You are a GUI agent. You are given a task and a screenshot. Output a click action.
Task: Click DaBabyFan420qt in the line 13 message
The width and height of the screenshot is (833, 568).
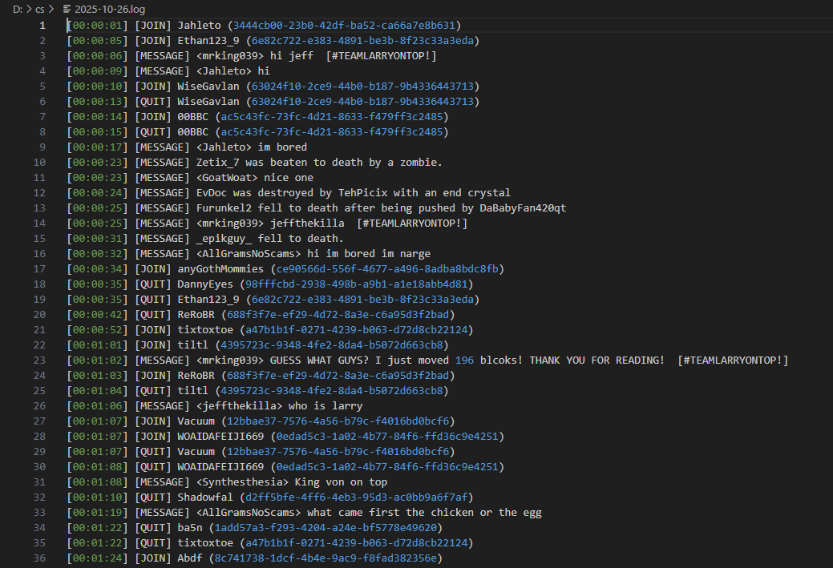click(523, 208)
